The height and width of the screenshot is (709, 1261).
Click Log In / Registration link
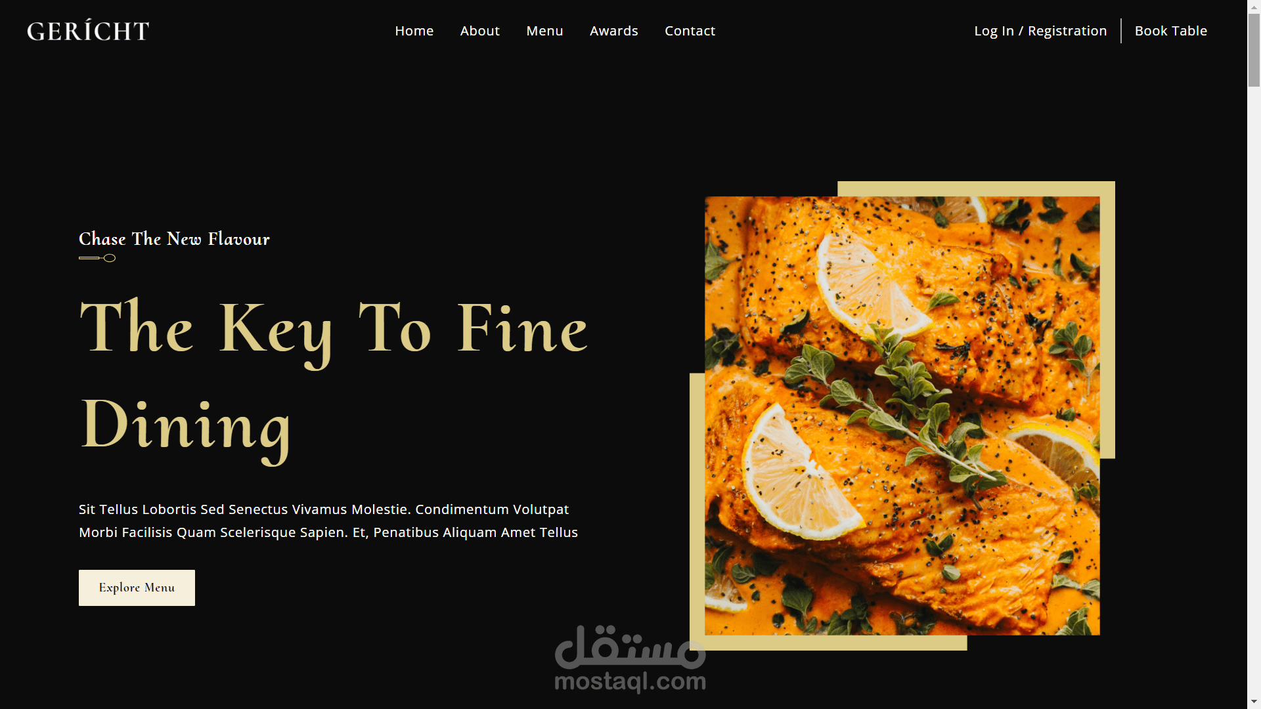point(1040,31)
